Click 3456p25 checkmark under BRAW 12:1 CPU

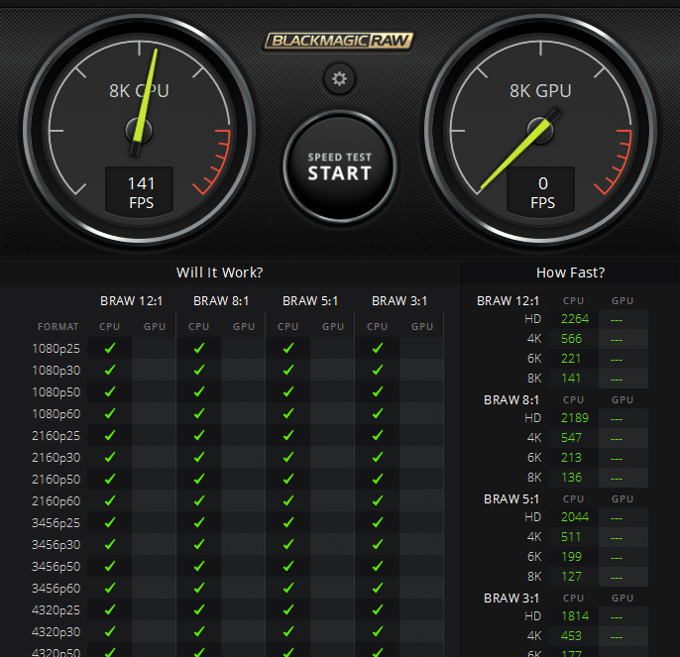[x=110, y=522]
